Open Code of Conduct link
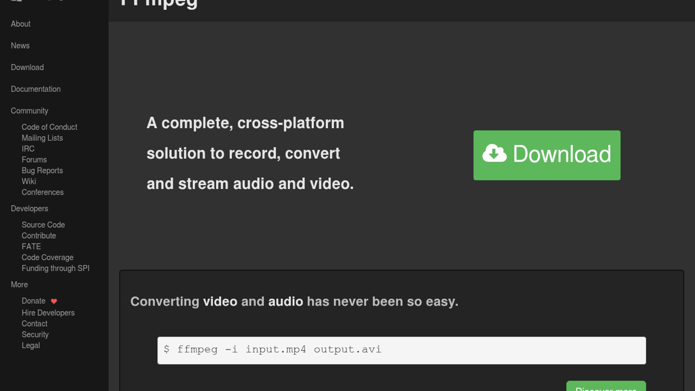Screen dimensions: 695x391 [49, 127]
